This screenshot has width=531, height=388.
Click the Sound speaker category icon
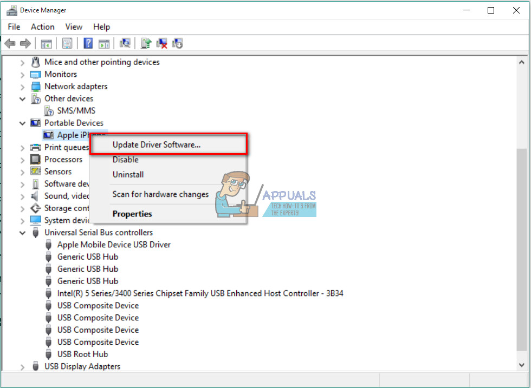coord(35,196)
